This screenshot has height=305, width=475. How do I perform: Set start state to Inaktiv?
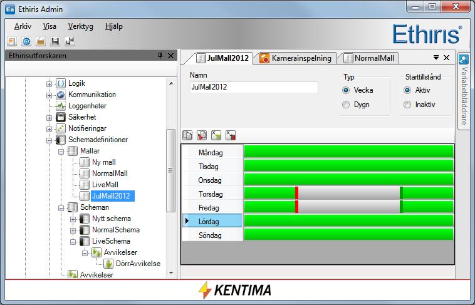point(407,105)
